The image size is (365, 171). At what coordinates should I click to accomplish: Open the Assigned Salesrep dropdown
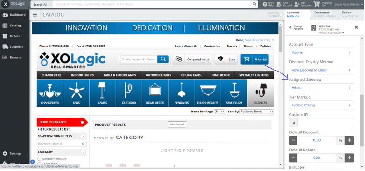coord(322,87)
